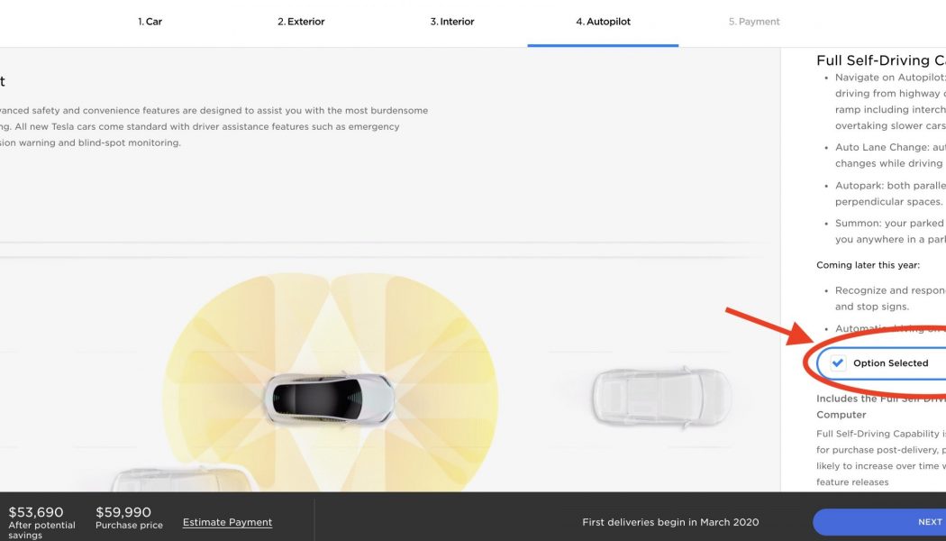Screen dimensions: 946x541
Task: Open the 2. Exterior tab
Action: point(300,21)
